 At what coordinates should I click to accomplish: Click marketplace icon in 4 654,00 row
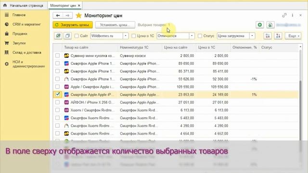point(66,134)
